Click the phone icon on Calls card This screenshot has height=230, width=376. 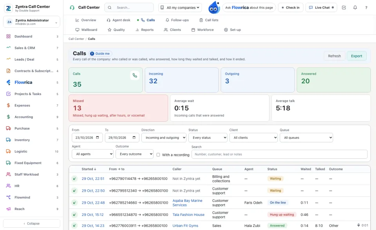(x=135, y=75)
